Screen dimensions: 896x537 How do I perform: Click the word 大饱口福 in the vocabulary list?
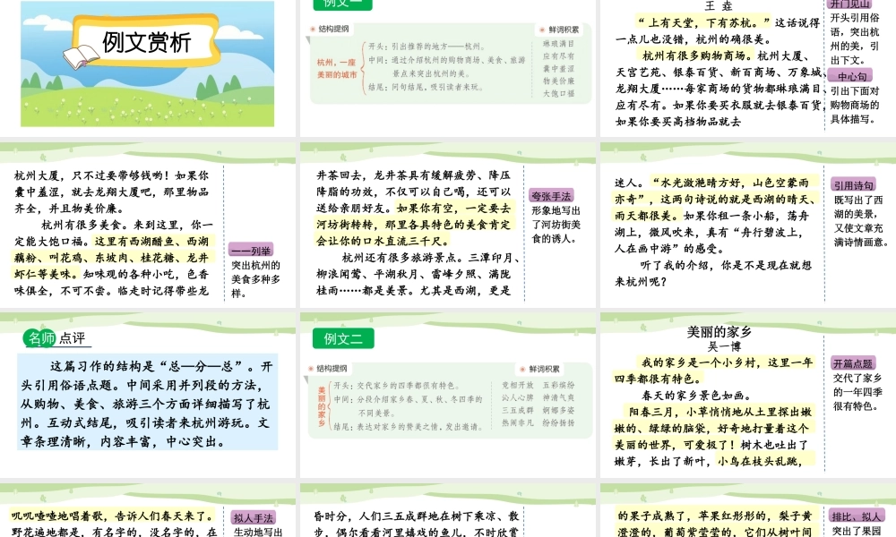click(x=558, y=94)
